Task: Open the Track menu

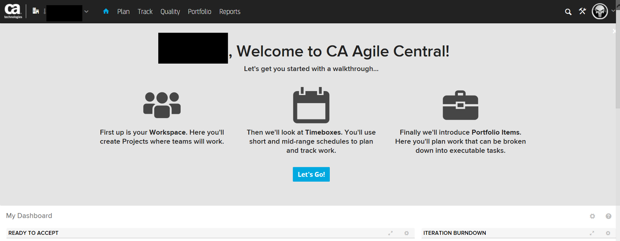Action: (x=145, y=12)
